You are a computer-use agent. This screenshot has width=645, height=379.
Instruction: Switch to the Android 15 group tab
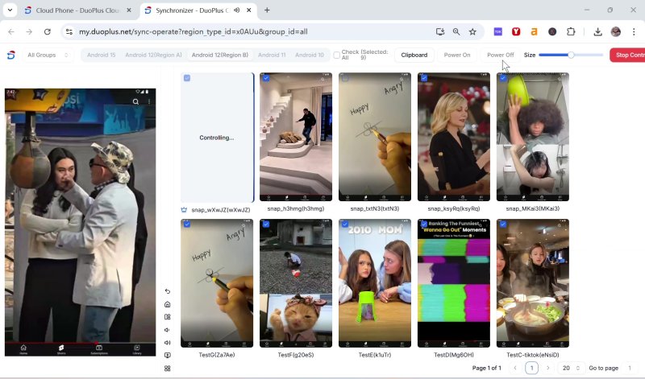point(101,55)
